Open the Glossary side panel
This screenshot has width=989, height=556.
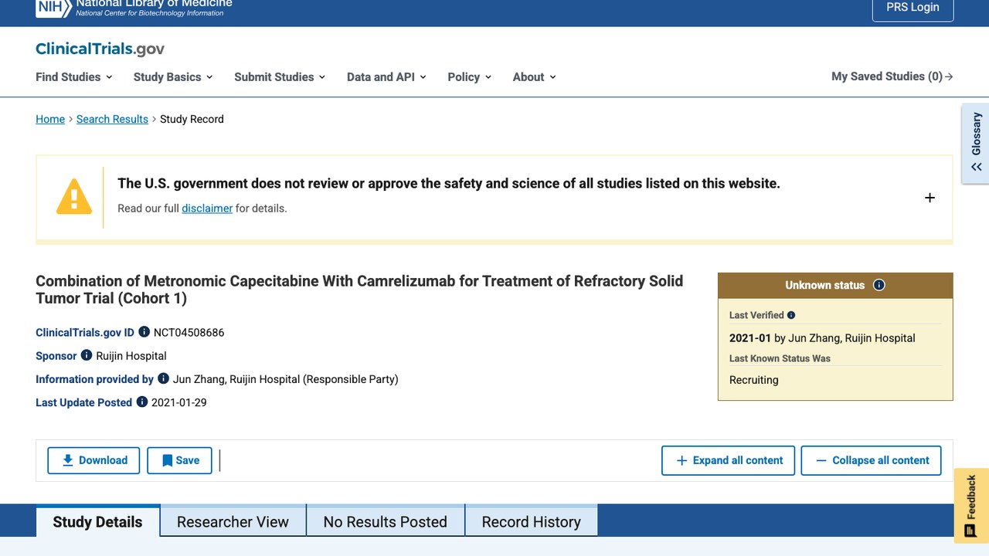976,144
